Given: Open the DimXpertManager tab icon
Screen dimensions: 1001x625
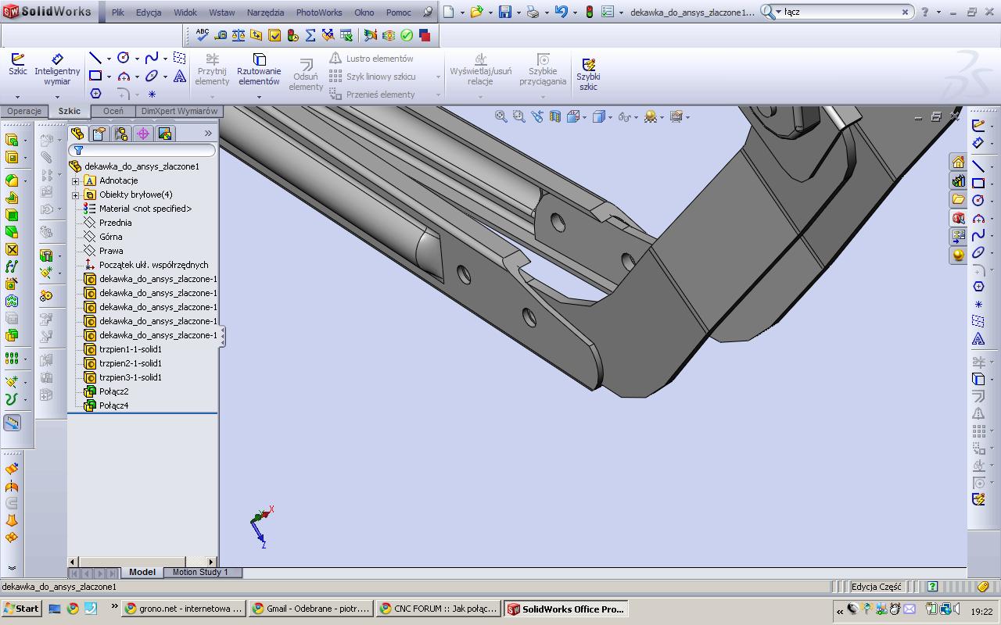Looking at the screenshot, I should pyautogui.click(x=142, y=134).
